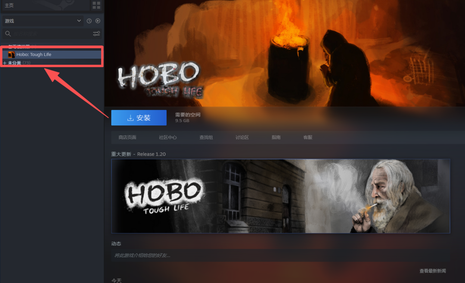
Task: Open the 客服 support tab
Action: click(307, 137)
